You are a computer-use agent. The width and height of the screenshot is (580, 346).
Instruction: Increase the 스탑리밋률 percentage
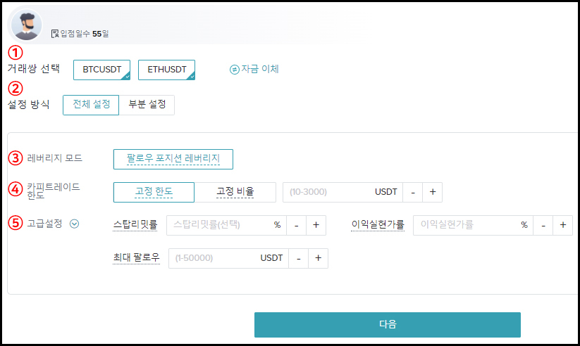[x=316, y=225]
